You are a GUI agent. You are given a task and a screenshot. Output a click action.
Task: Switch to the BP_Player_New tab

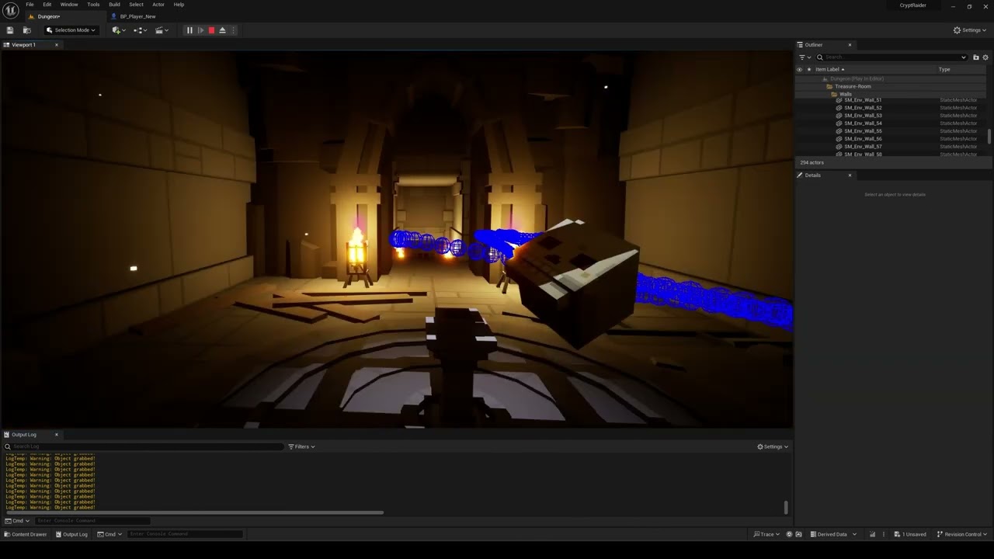coord(137,16)
